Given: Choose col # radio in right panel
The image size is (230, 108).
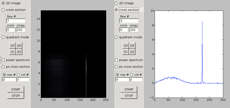Looking at the screenshot, I should [131, 75].
